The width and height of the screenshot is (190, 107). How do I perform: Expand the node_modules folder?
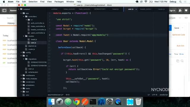21,78
